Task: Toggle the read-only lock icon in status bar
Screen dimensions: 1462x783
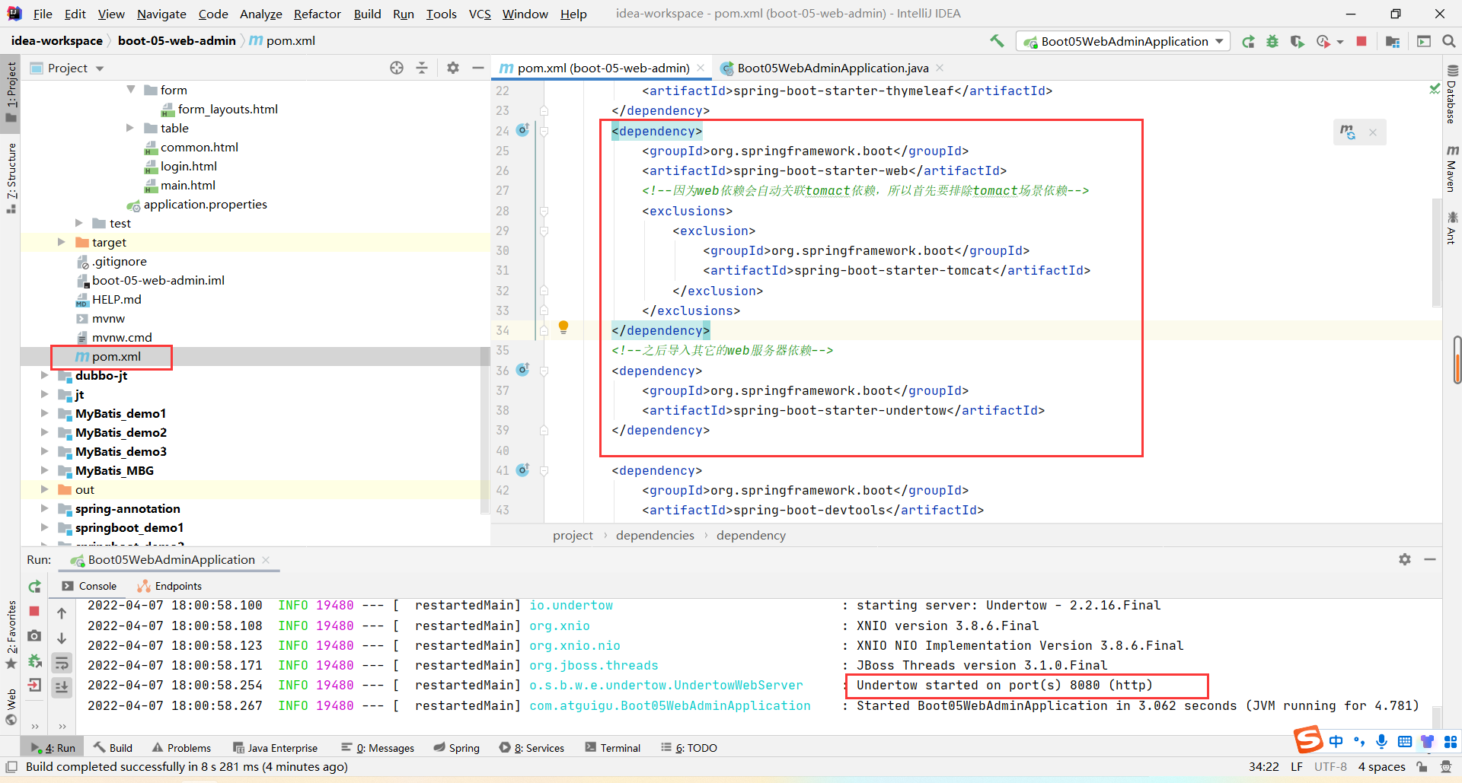Action: (x=1422, y=767)
